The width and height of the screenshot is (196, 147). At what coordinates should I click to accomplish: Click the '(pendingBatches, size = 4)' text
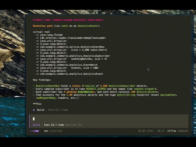pyautogui.click(x=89, y=59)
